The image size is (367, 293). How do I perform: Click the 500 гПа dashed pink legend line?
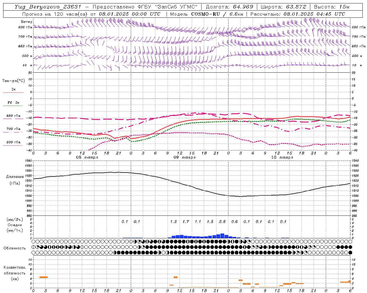(x=13, y=145)
